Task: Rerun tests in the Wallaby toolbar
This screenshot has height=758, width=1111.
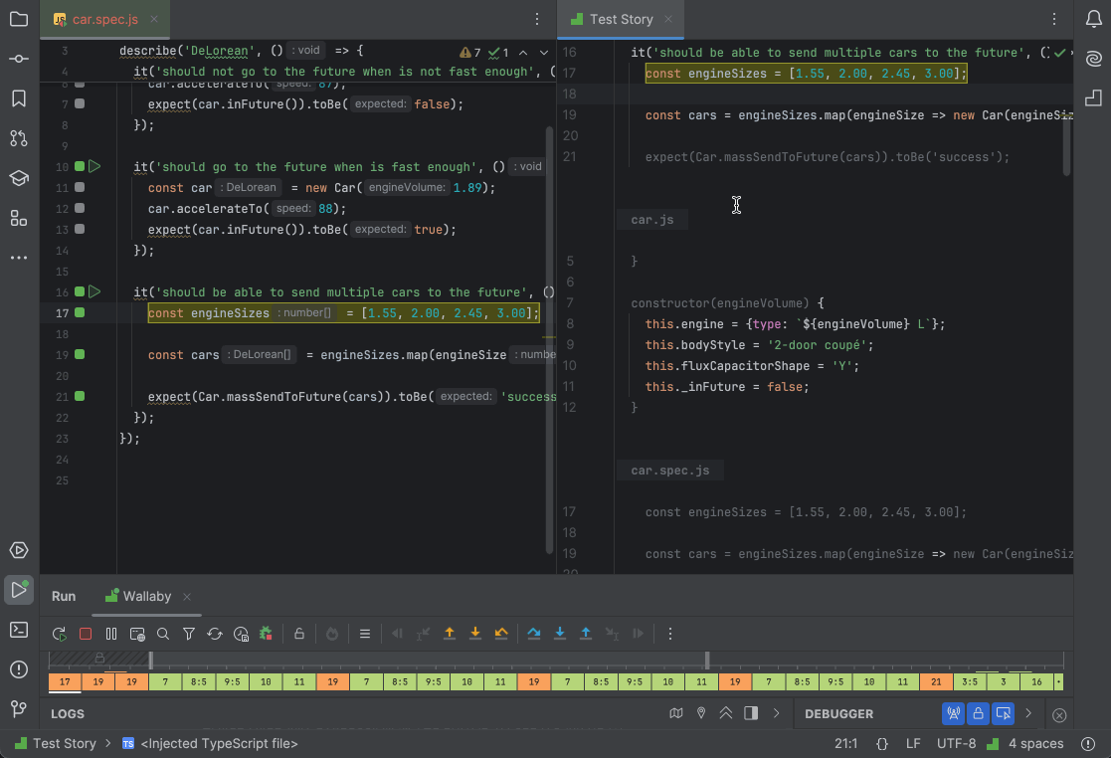Action: [x=59, y=633]
